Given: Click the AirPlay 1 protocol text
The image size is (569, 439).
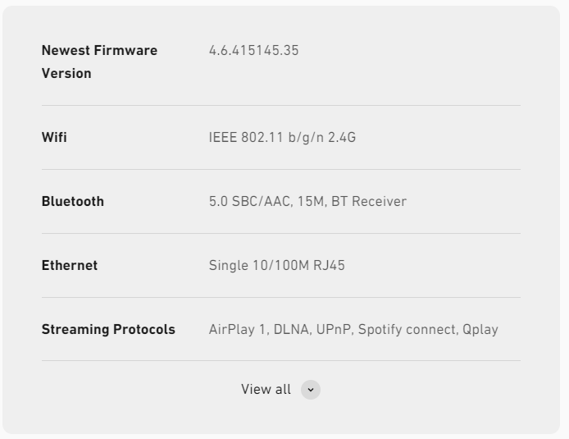Looking at the screenshot, I should [x=238, y=329].
